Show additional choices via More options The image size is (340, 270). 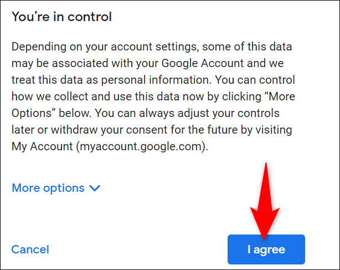(x=48, y=188)
